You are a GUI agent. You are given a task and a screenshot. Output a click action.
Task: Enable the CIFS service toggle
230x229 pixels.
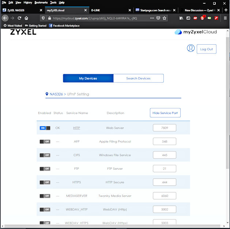pos(45,155)
